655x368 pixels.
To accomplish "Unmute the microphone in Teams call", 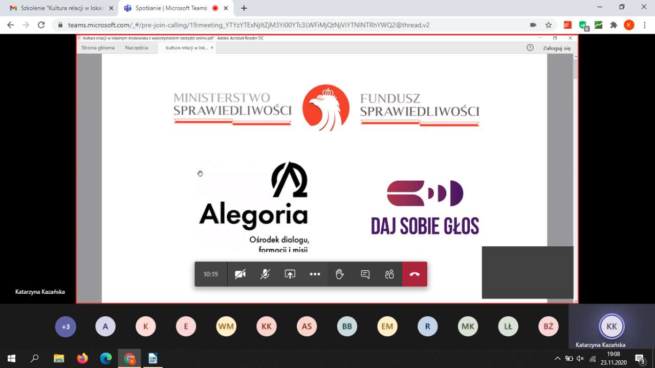I will coord(265,274).
